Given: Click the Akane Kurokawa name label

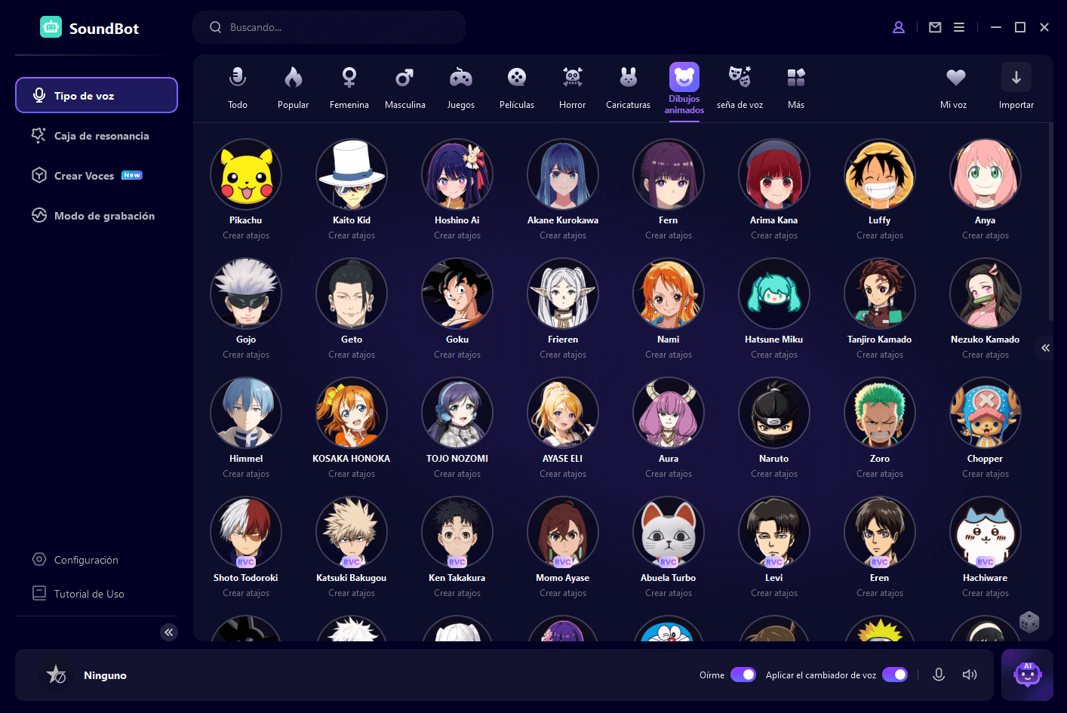Looking at the screenshot, I should click(563, 220).
